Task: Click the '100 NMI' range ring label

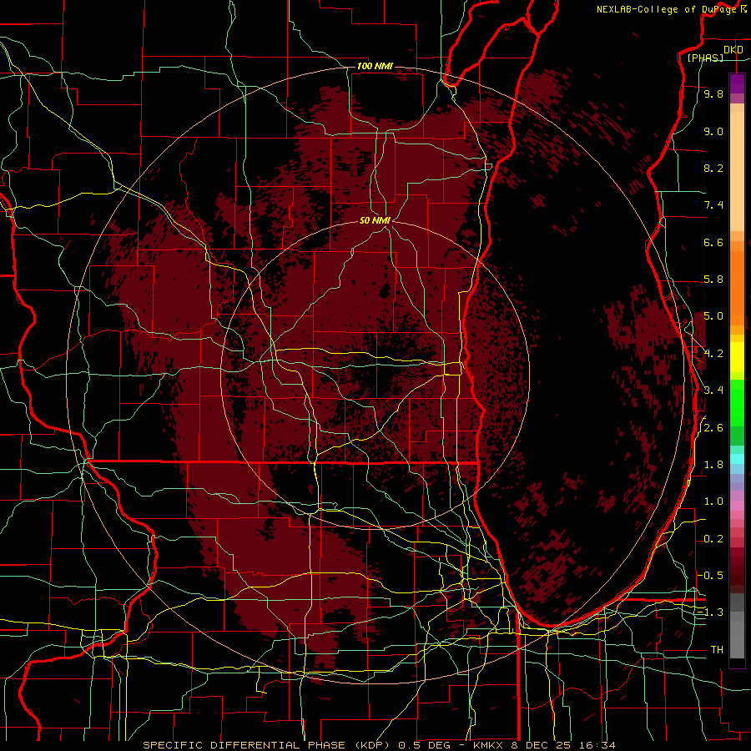Action: click(375, 66)
